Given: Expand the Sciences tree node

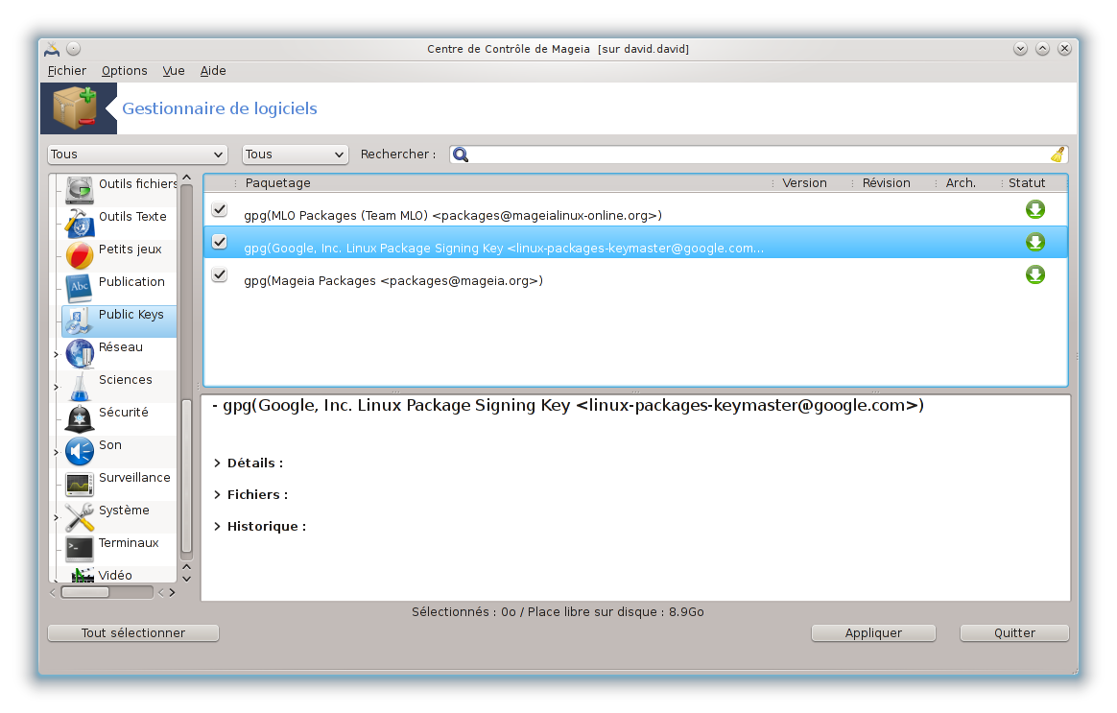Looking at the screenshot, I should click(x=57, y=387).
